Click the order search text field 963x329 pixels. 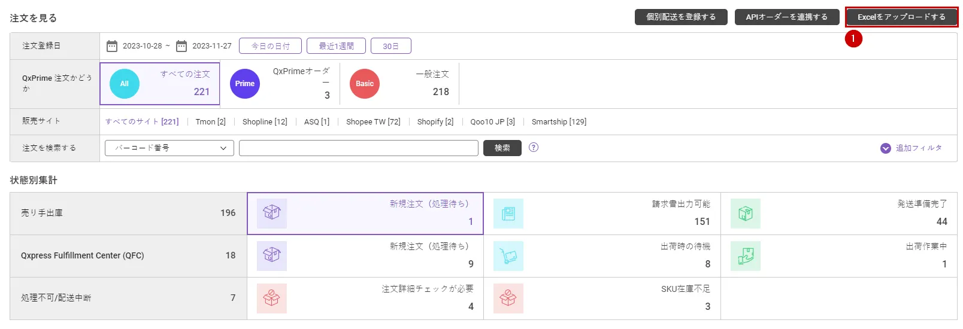pyautogui.click(x=358, y=148)
